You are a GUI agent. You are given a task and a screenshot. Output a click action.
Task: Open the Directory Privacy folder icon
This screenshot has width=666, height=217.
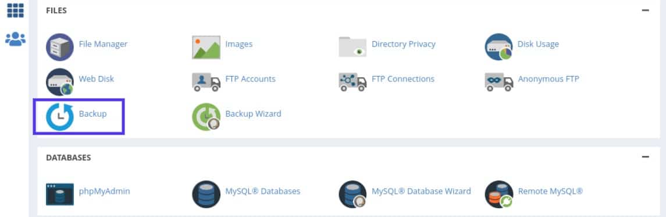352,47
